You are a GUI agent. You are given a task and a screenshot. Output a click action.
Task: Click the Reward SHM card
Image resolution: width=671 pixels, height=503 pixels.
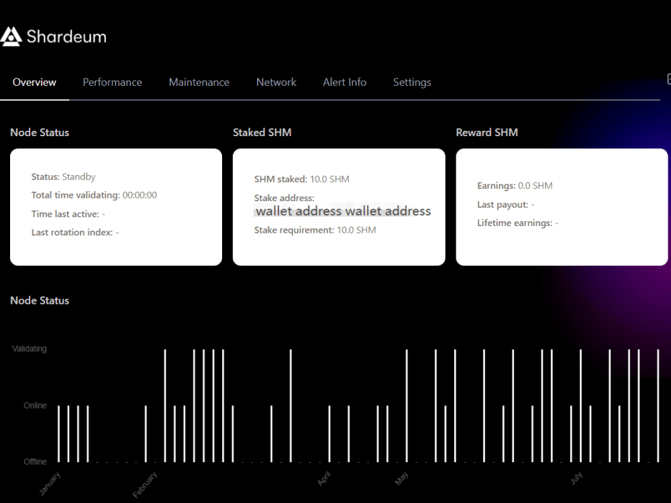562,207
